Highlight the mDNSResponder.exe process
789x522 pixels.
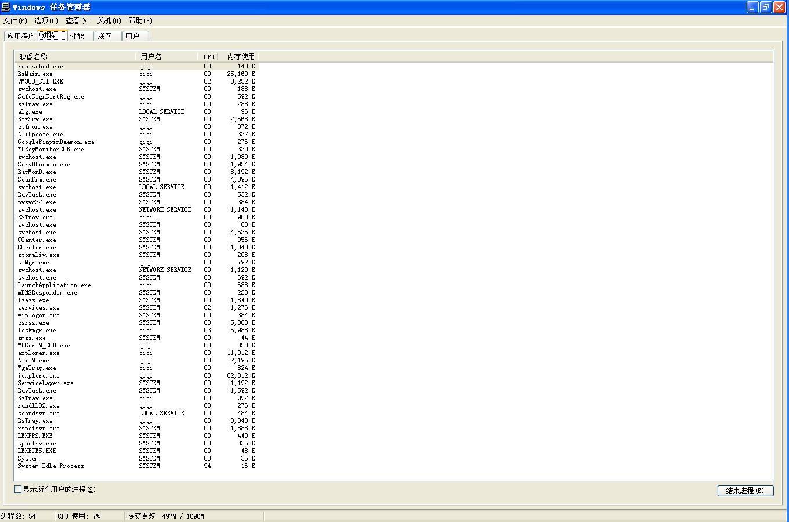pyautogui.click(x=136, y=293)
